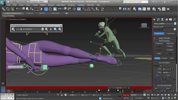
Task: Collapse the Key Info (Advanced) rollout
Action: [x=164, y=85]
